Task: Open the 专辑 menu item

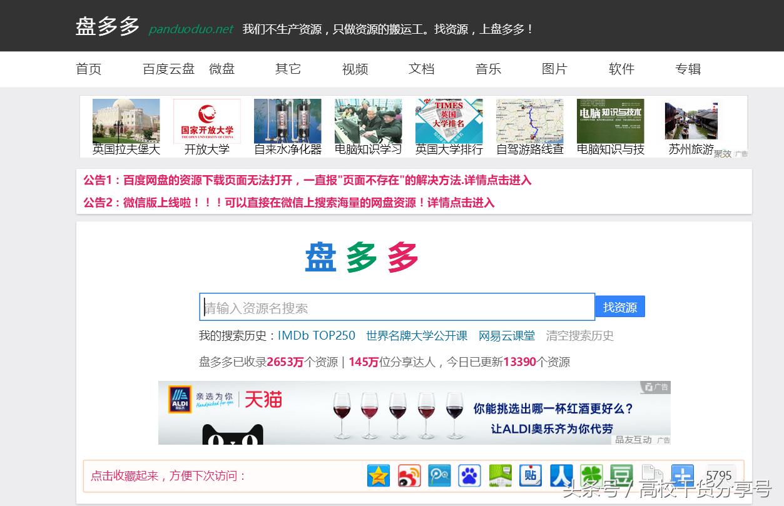Action: click(x=688, y=69)
